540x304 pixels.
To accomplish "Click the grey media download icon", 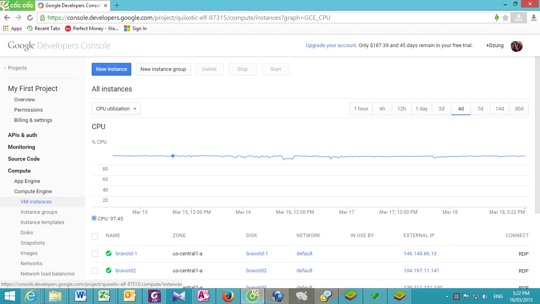I will (x=519, y=18).
